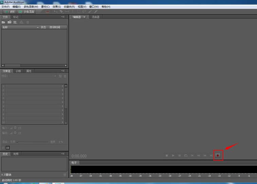This screenshot has height=184, width=257.
Task: Click the Stop playback button
Action: [x=167, y=155]
